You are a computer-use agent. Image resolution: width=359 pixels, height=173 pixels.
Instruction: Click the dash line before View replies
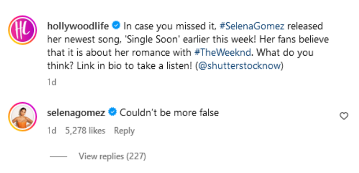58,157
